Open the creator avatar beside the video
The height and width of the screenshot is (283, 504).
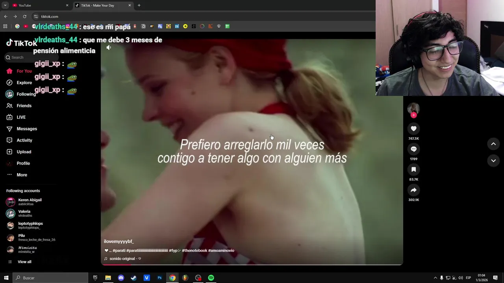pos(413,108)
